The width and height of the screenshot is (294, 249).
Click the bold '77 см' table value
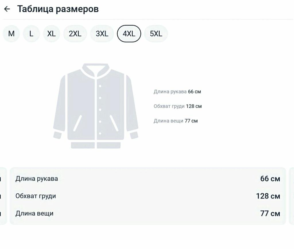pyautogui.click(x=270, y=213)
